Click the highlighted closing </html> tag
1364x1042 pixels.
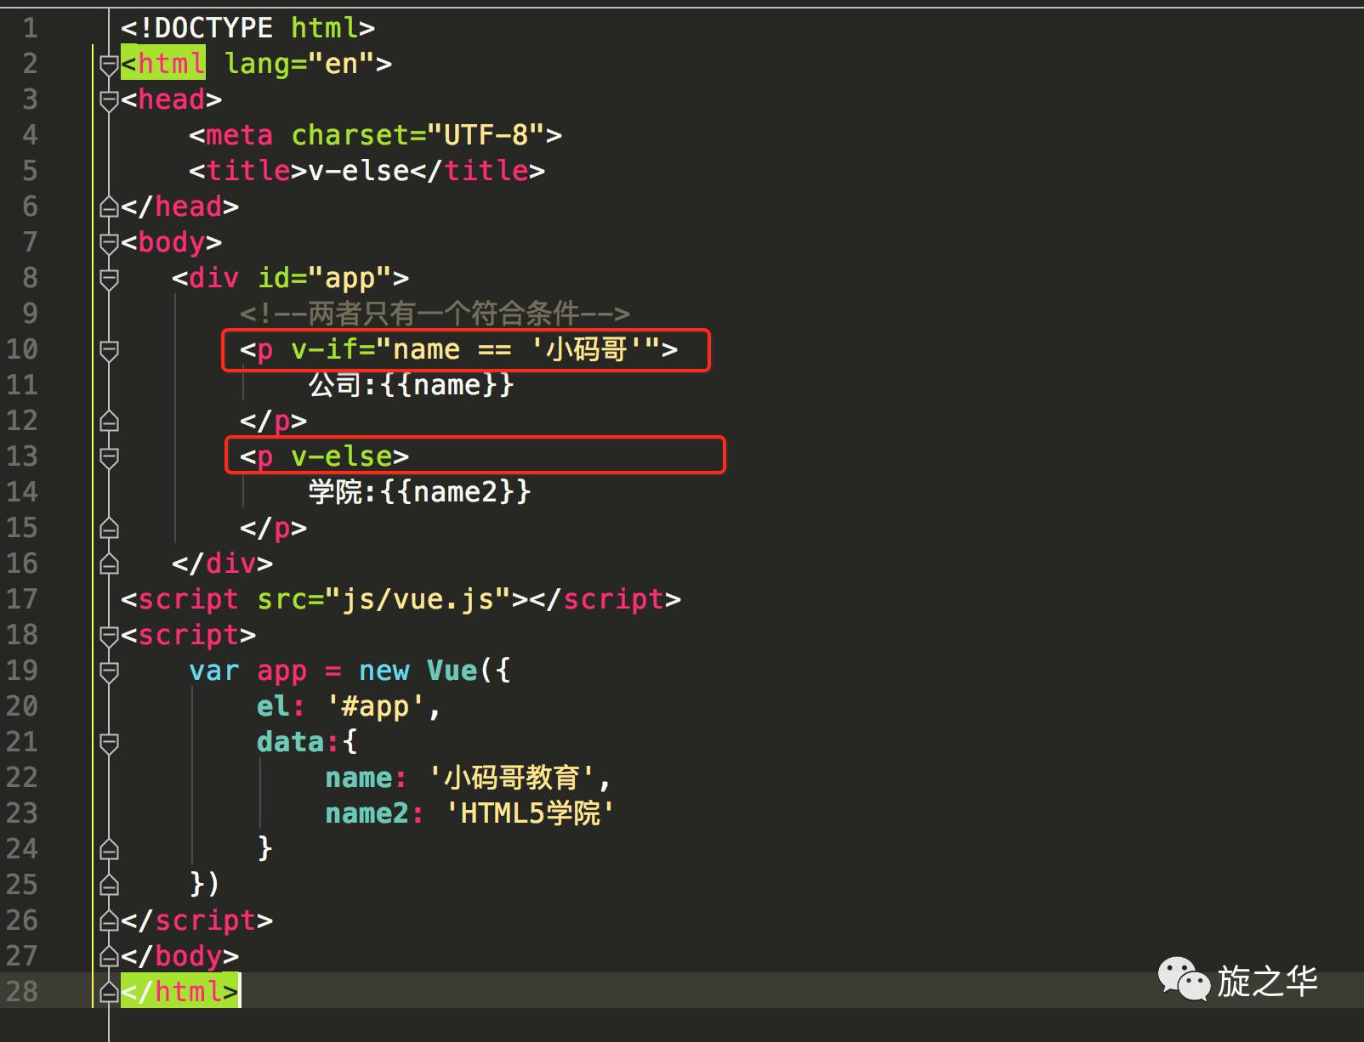click(x=180, y=992)
